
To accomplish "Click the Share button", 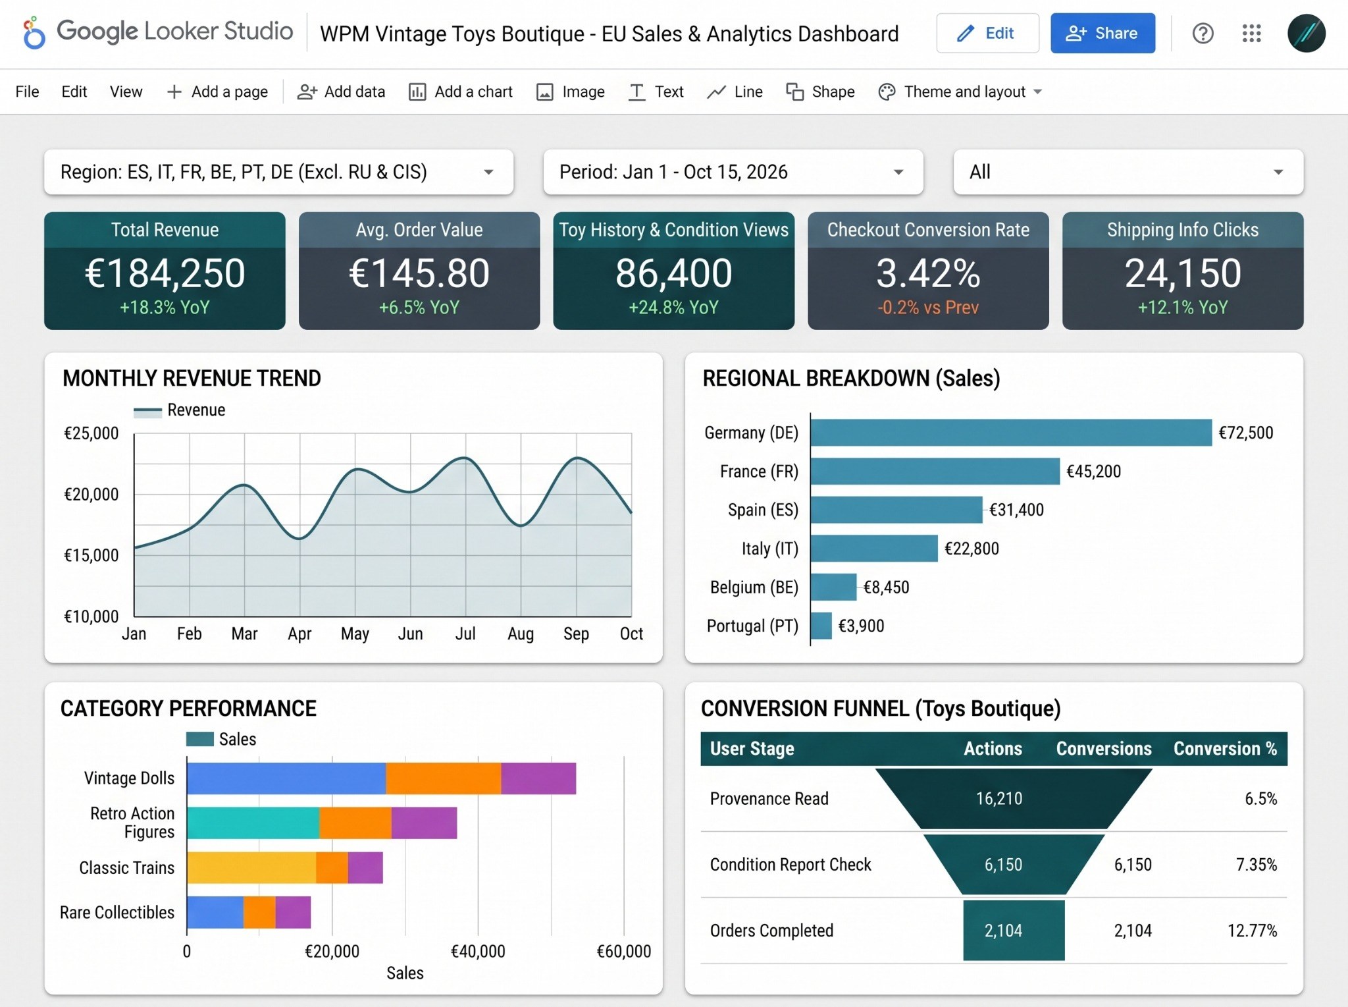I will [x=1102, y=33].
